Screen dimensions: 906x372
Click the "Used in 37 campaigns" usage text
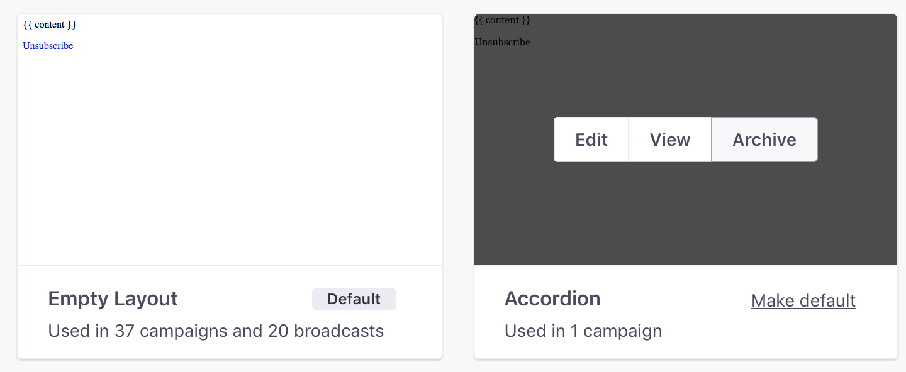138,331
